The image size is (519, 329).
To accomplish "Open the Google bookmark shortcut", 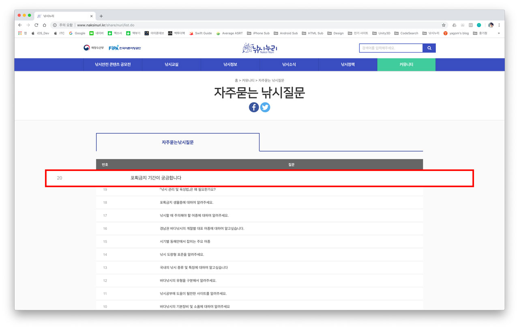I will tap(77, 33).
